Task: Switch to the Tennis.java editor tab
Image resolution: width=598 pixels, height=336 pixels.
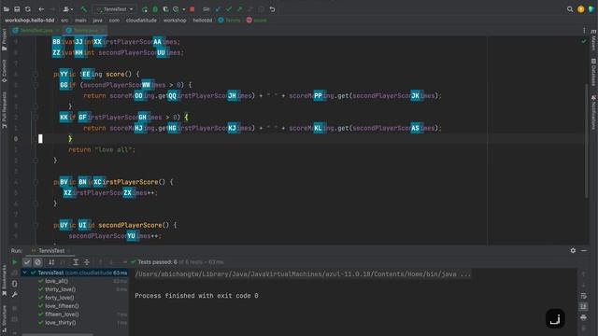Action: (85, 31)
